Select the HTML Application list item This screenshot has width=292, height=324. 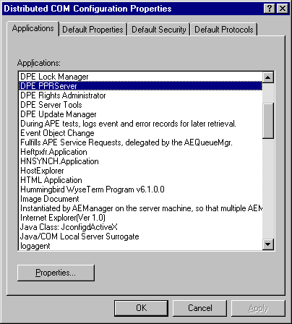click(x=140, y=180)
